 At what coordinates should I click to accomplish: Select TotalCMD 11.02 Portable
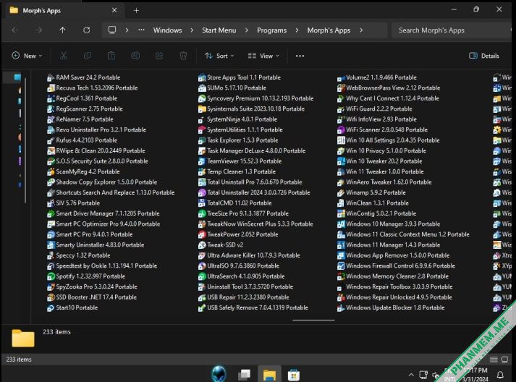235,203
